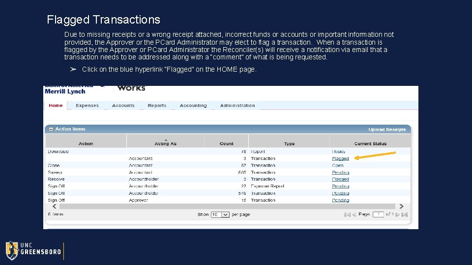472x265 pixels.
Task: Open Pending link for count 546 row
Action: tap(340, 193)
